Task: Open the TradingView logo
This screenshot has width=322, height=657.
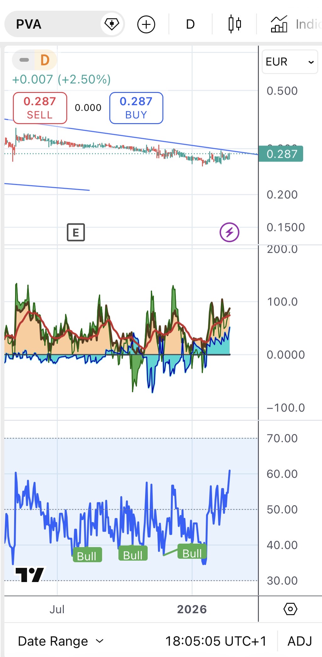Action: click(30, 574)
